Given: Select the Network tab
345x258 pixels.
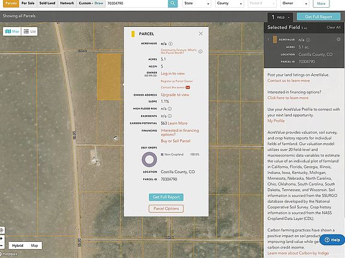Looking at the screenshot, I should point(67,4).
